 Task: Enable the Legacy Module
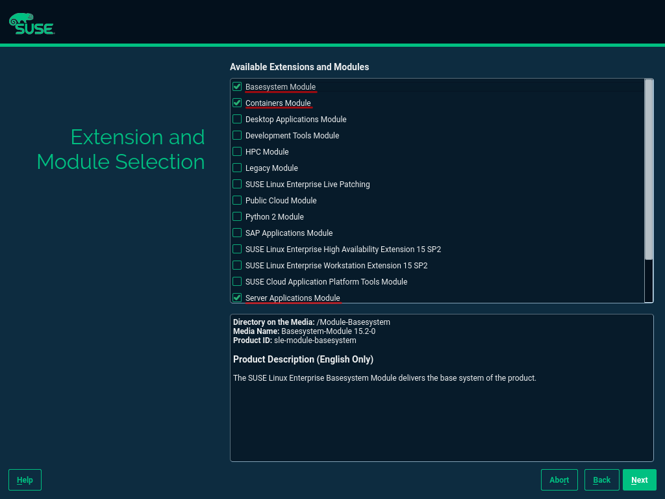[237, 167]
